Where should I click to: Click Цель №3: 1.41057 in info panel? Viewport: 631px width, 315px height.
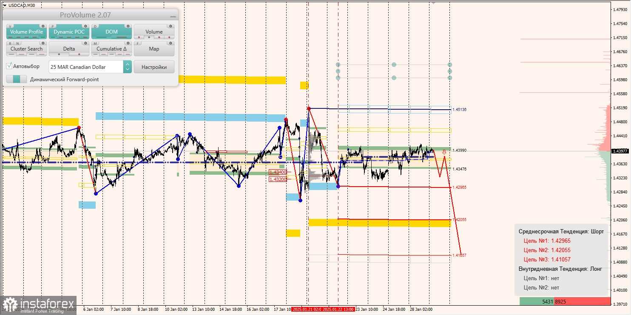coord(547,259)
